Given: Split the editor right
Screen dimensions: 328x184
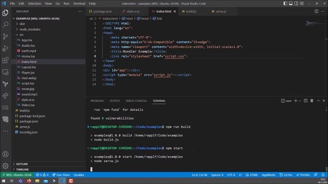Looking at the screenshot, I should pyautogui.click(x=317, y=11).
